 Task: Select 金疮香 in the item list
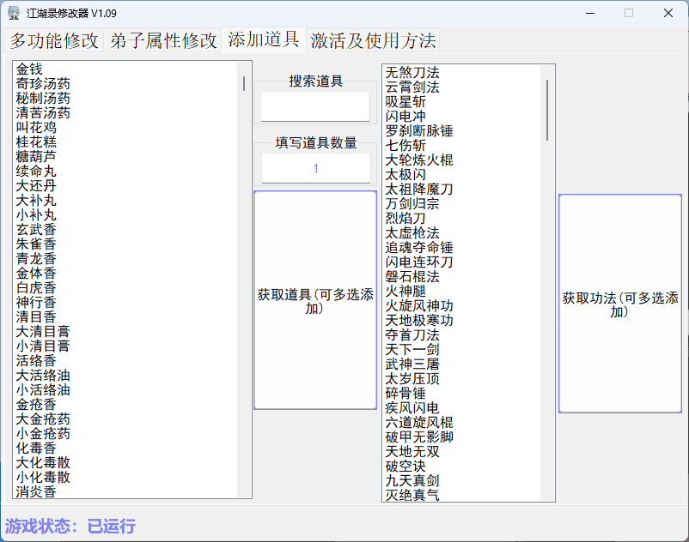coord(36,404)
